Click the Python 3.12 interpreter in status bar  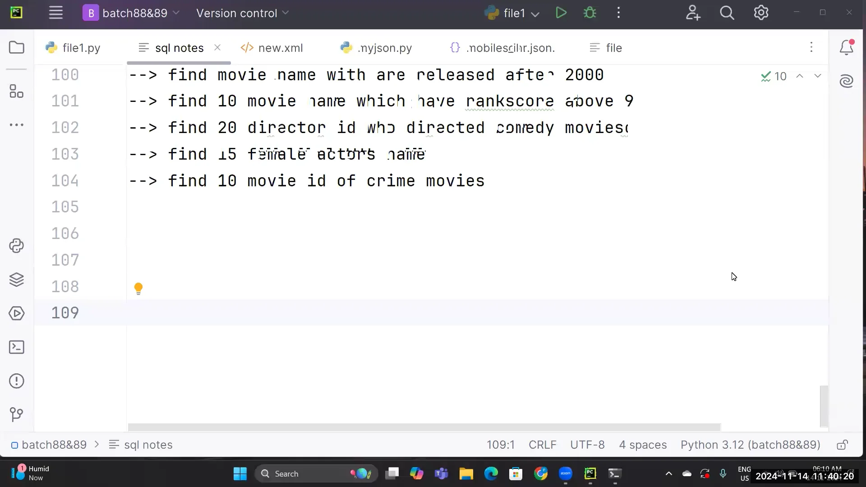coord(750,445)
